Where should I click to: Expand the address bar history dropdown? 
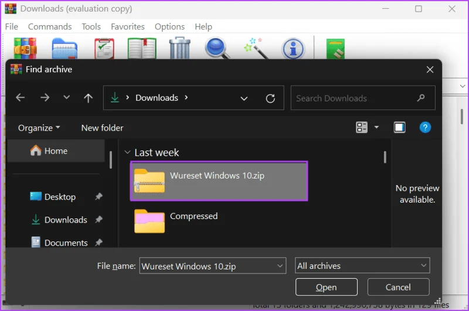(x=244, y=98)
